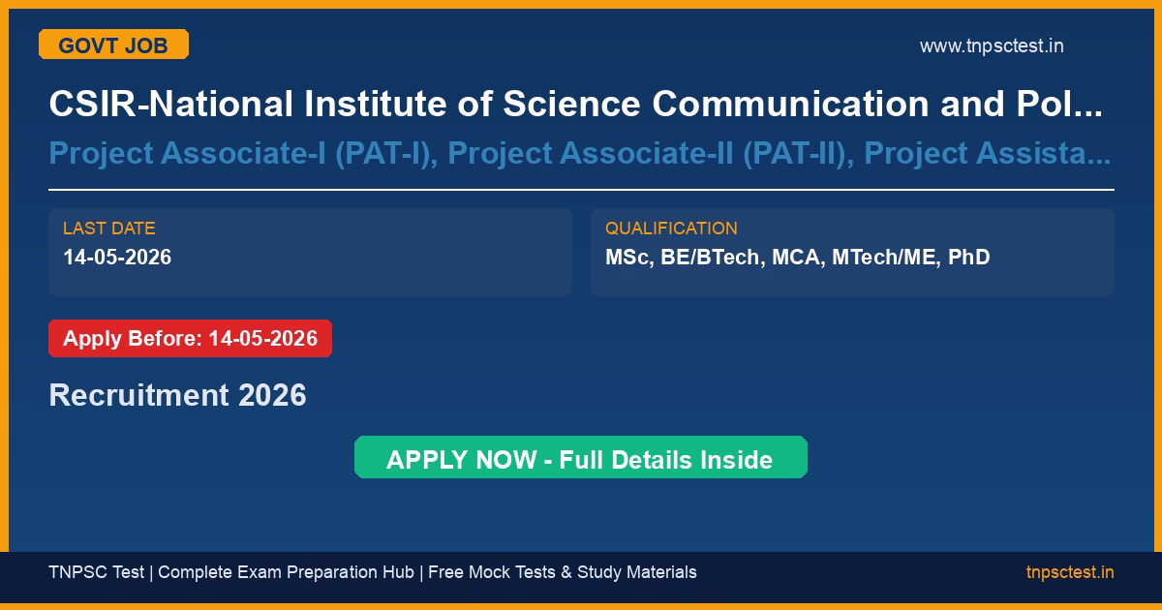Click the red Apply Before badge
This screenshot has height=610, width=1162.
190,339
